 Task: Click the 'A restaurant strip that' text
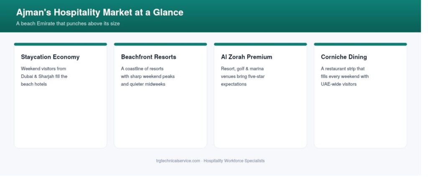click(x=343, y=69)
